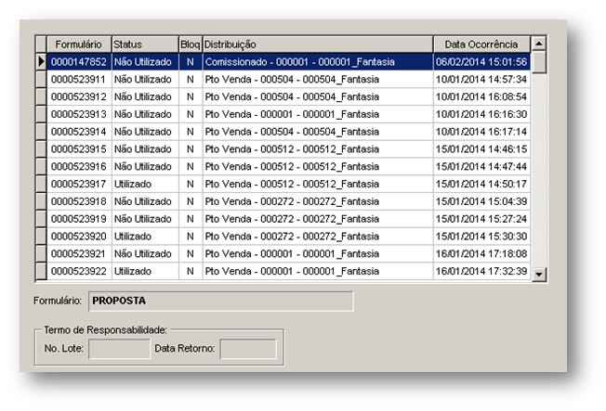Click the Distribuição column header
The image size is (606, 411).
317,45
